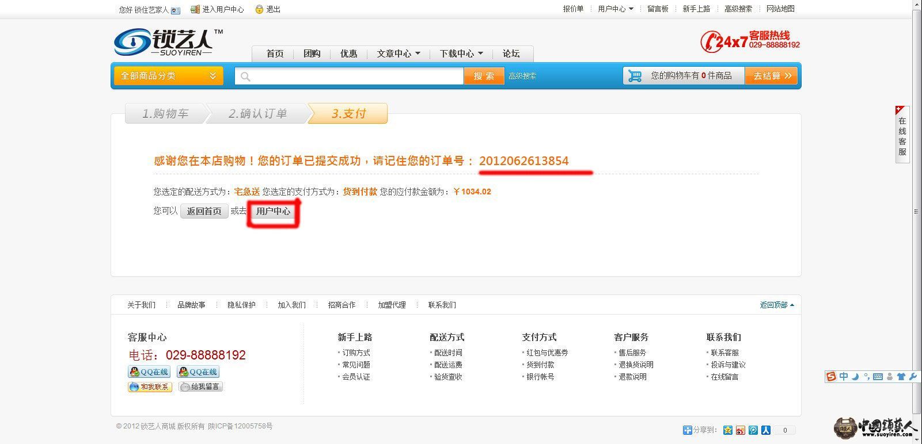Click the 用户中心 button in order message
This screenshot has width=922, height=444.
click(274, 211)
